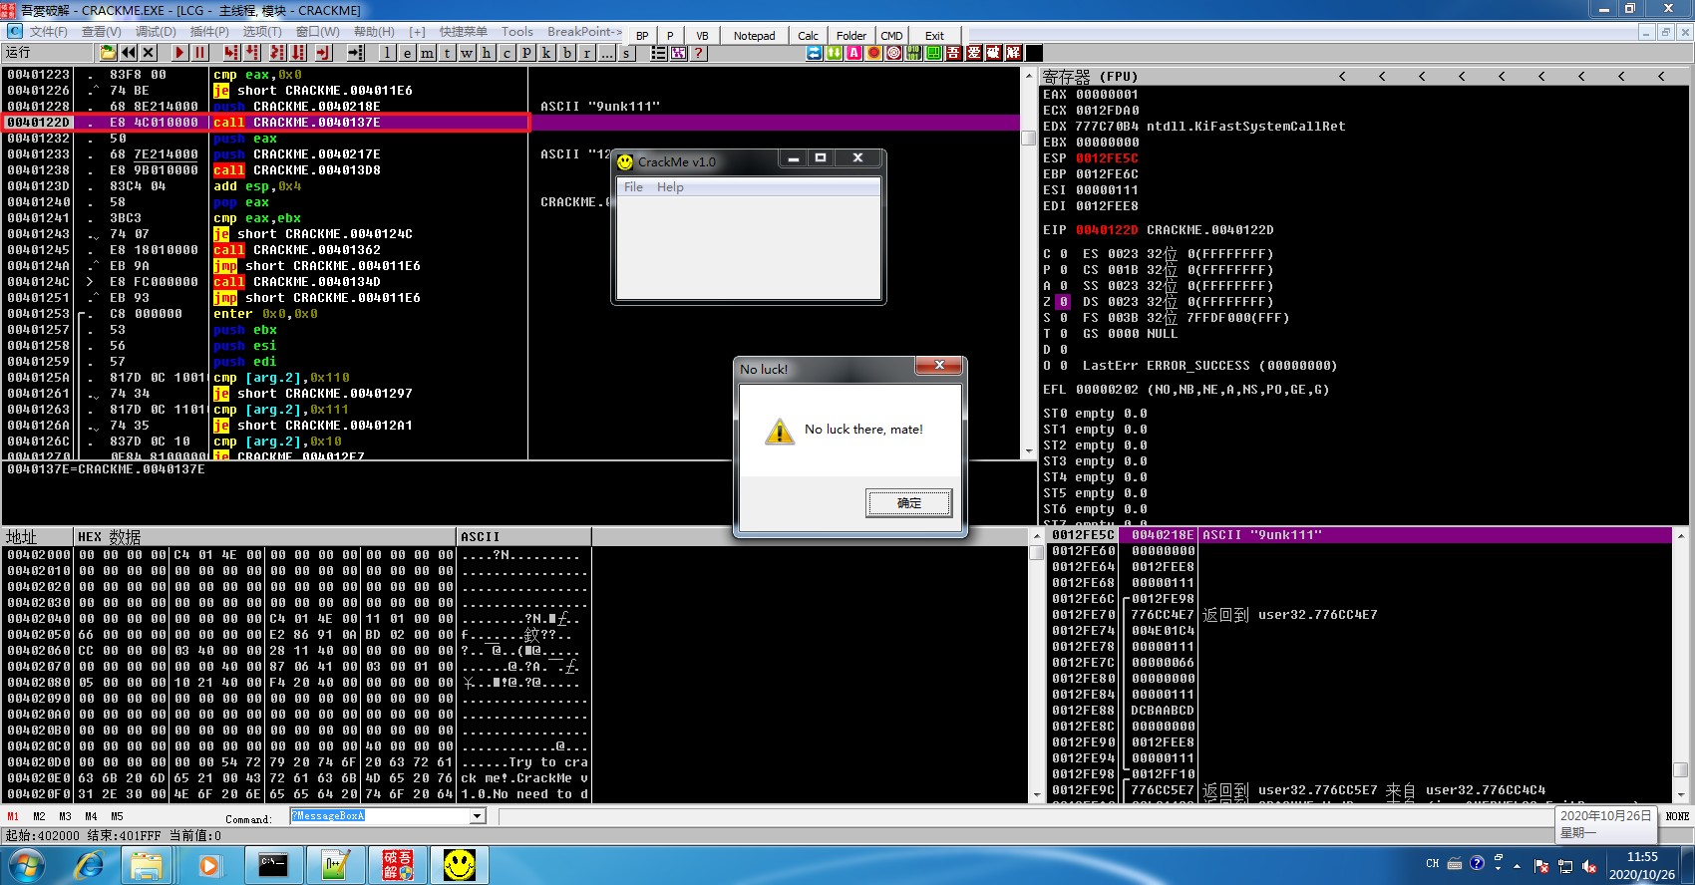Screen dimensions: 1695x885
Task: Show Run trace with '...' button
Action: [606, 53]
